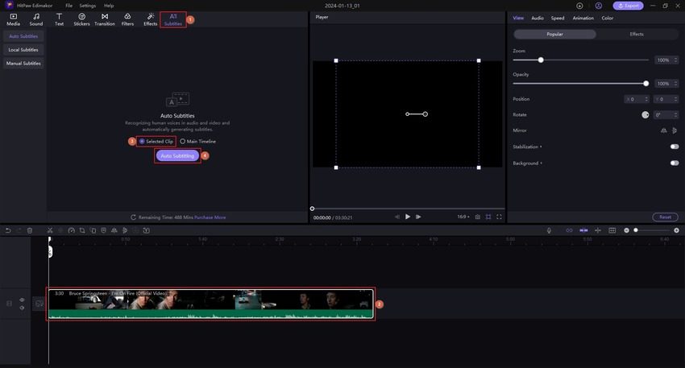Open the Transition tool
Image resolution: width=685 pixels, height=368 pixels.
point(105,19)
